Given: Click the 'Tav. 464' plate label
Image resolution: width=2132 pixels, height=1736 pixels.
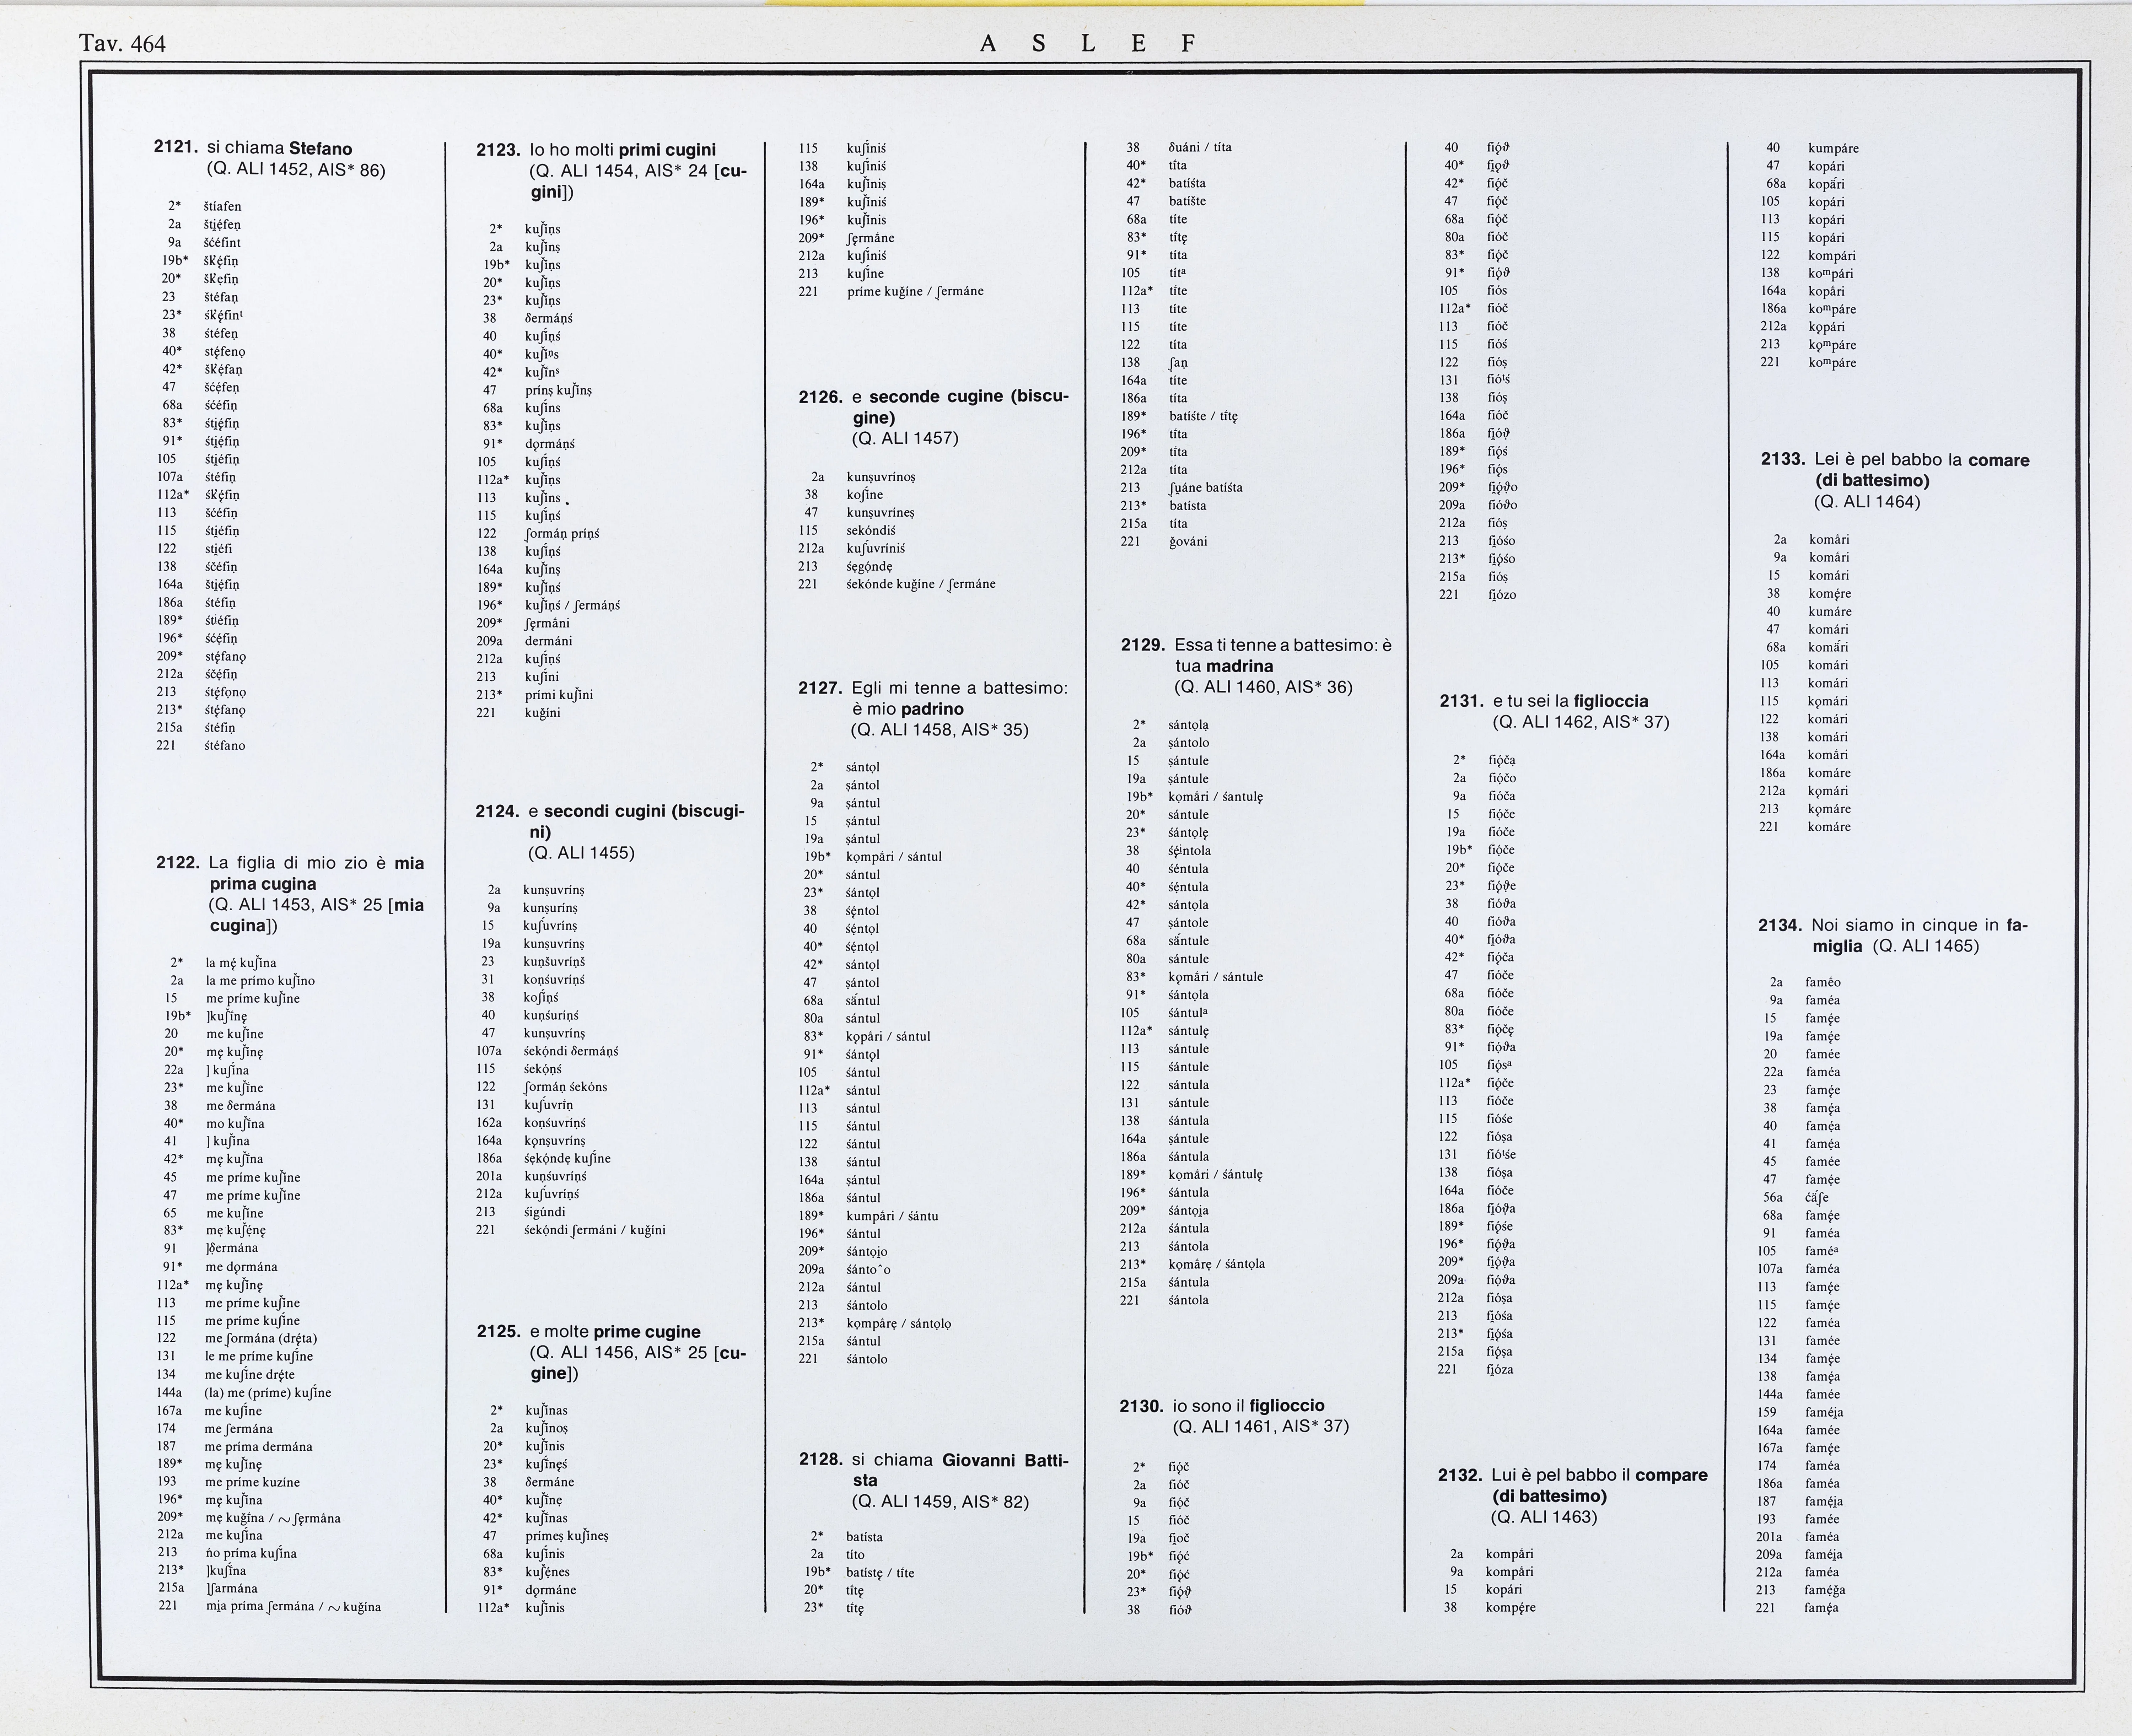Looking at the screenshot, I should click(x=122, y=43).
